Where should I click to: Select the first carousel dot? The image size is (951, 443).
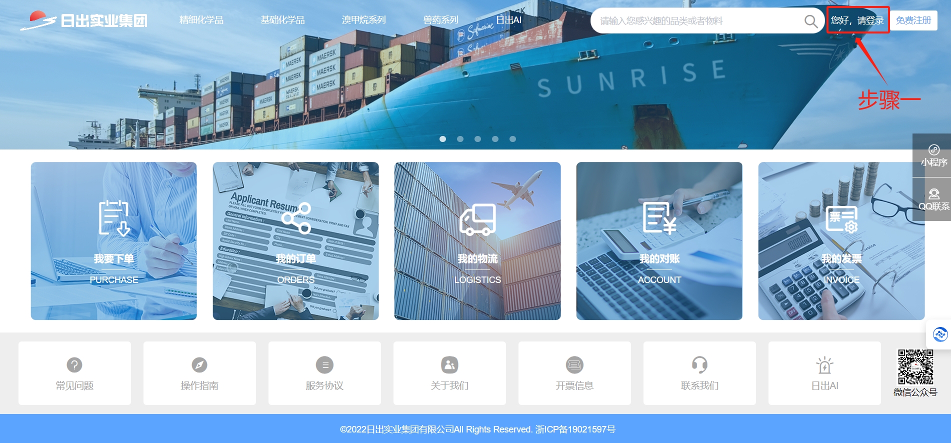tap(442, 139)
